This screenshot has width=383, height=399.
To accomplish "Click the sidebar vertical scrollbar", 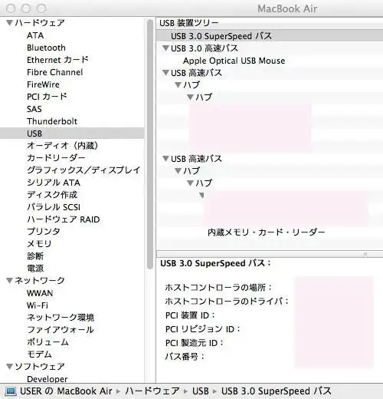I will coord(150,143).
